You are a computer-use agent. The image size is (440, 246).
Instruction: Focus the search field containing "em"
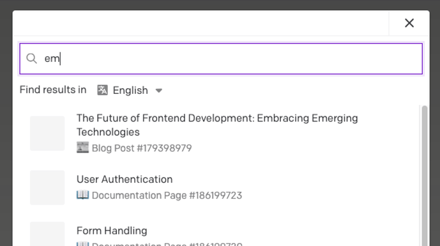[x=221, y=59]
